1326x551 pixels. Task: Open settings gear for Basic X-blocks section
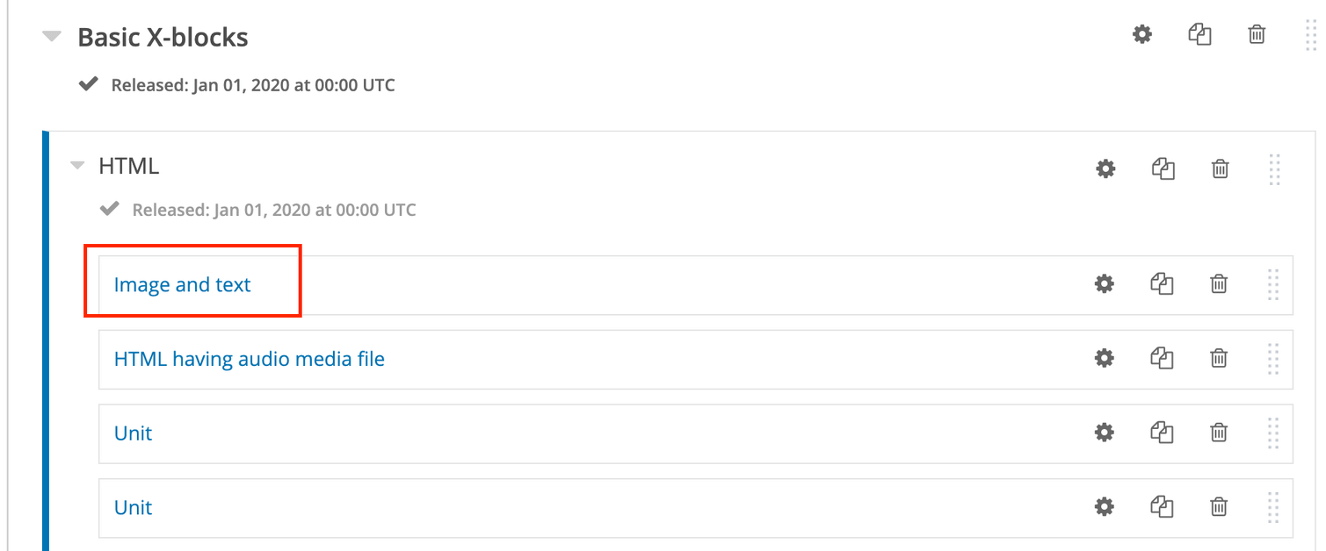coord(1141,35)
